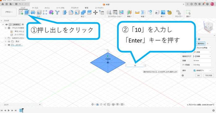Click the Assemble new component icon
The width and height of the screenshot is (216, 113).
(x=178, y=13)
